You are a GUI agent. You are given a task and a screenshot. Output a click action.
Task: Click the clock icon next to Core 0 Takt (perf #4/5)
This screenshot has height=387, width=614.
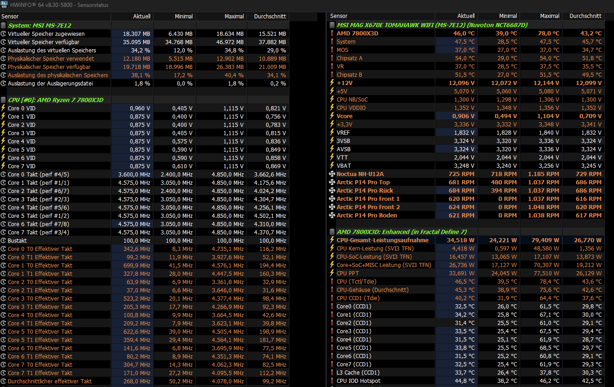(4, 175)
